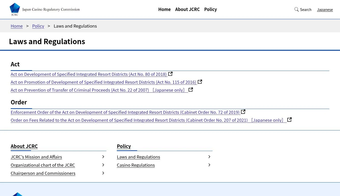Click external link icon beside Act No. 22 of 2007

pos(191,89)
